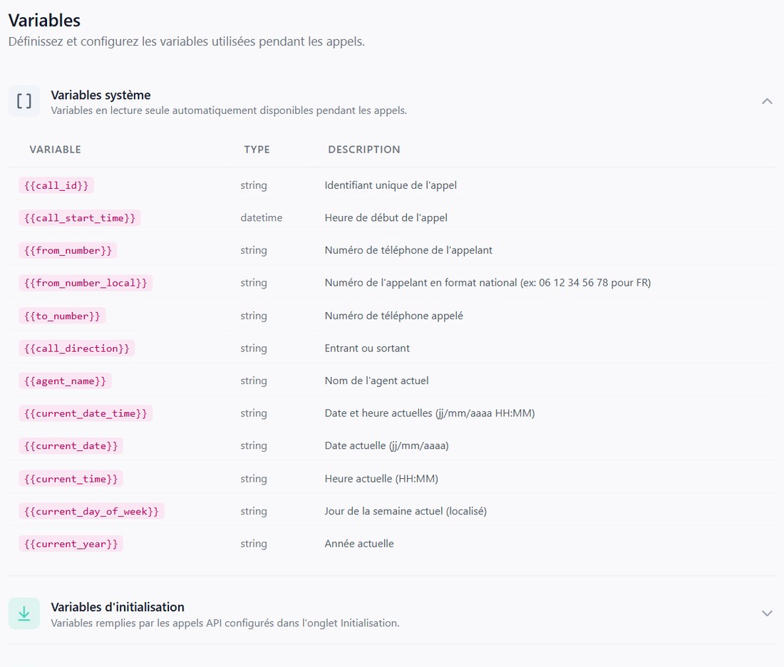The height and width of the screenshot is (667, 784).
Task: Click description "Jour de la semaine actuel (localisé)"
Action: pos(406,512)
